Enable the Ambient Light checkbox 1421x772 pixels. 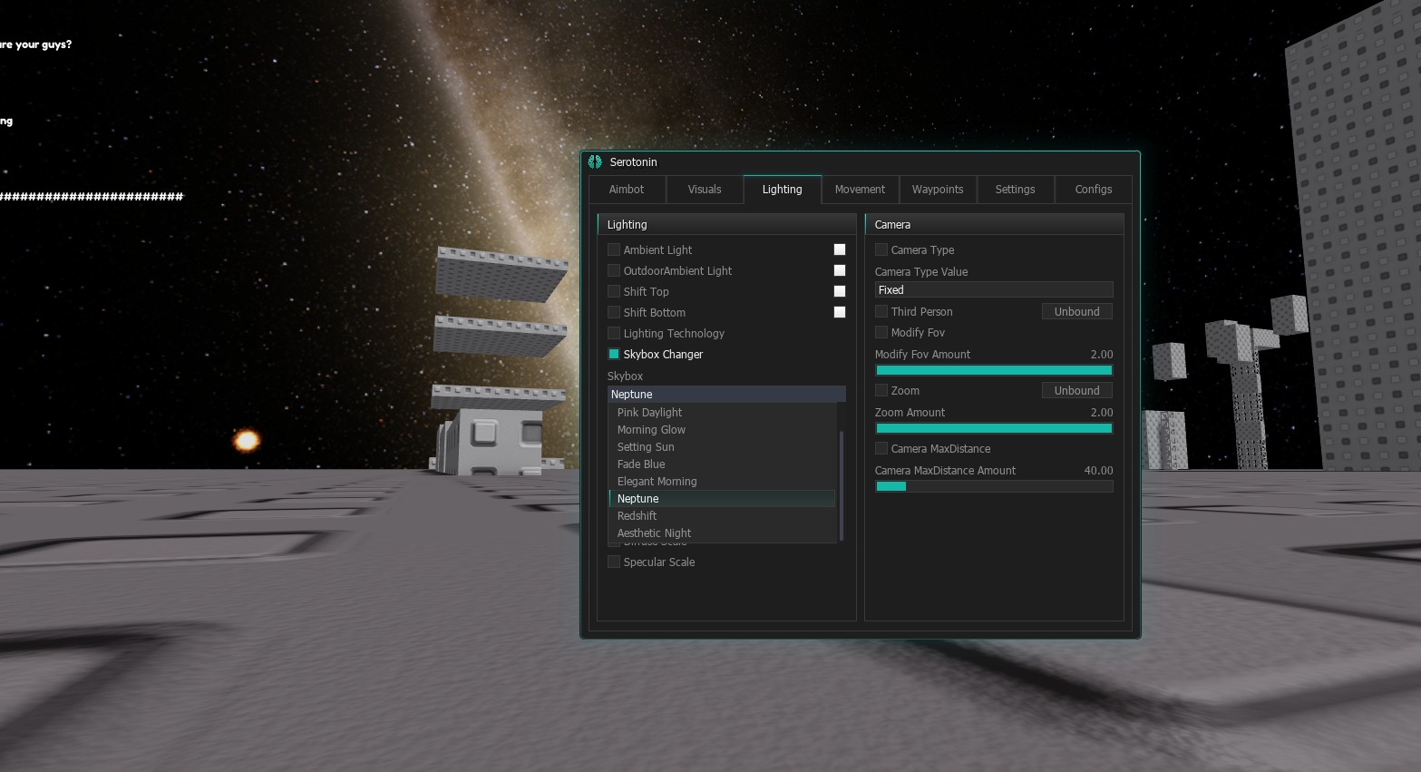click(x=614, y=249)
